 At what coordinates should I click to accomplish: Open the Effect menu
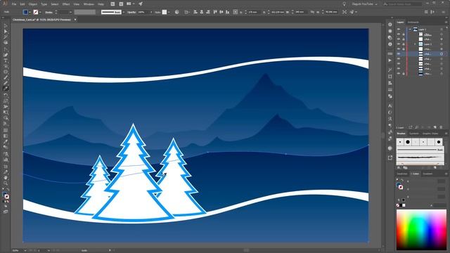pyautogui.click(x=66, y=4)
